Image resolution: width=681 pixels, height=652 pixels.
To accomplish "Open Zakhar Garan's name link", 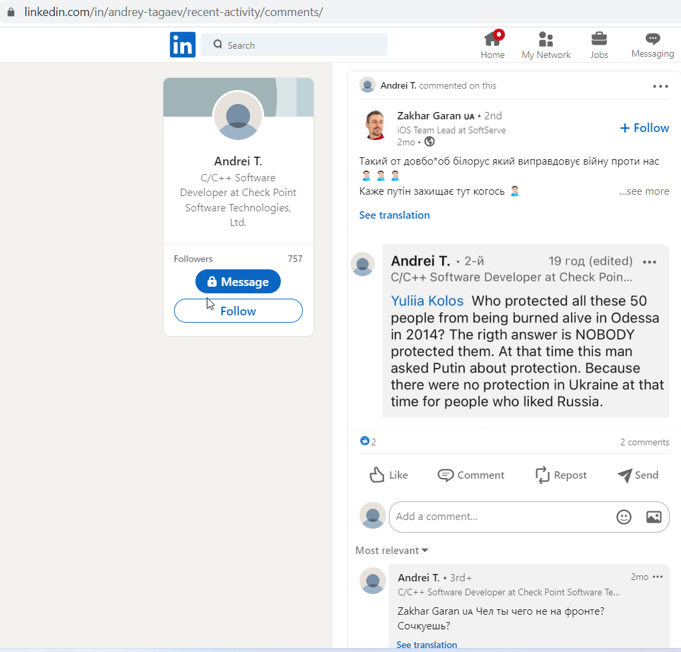I will click(429, 116).
